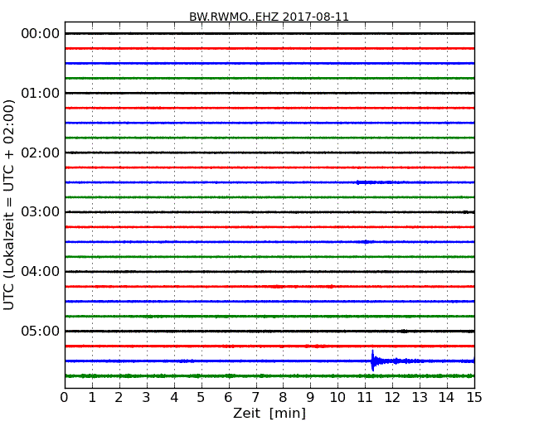Click the large seismic event spike on the blue 05:30 trace
This screenshot has height=431, width=539.
coord(373,361)
